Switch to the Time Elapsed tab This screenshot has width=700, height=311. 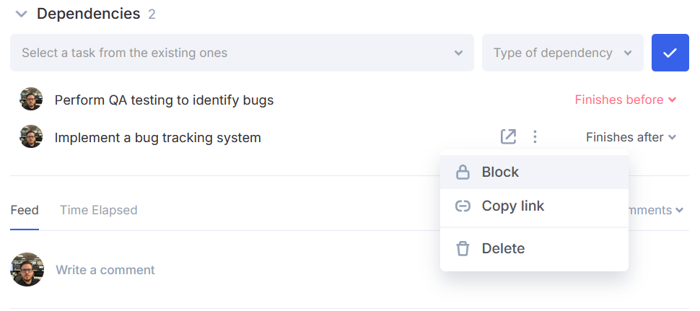[99, 210]
